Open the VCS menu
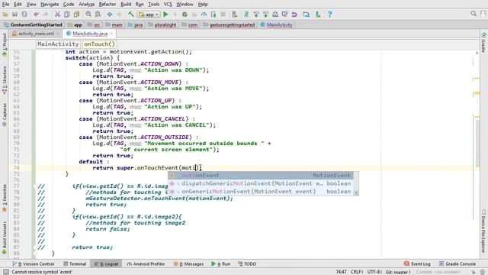 pos(168,4)
